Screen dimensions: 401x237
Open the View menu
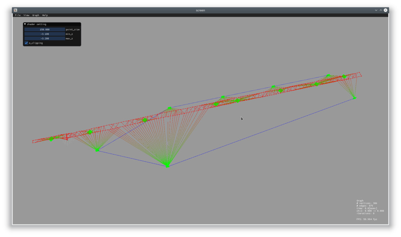pyautogui.click(x=26, y=15)
